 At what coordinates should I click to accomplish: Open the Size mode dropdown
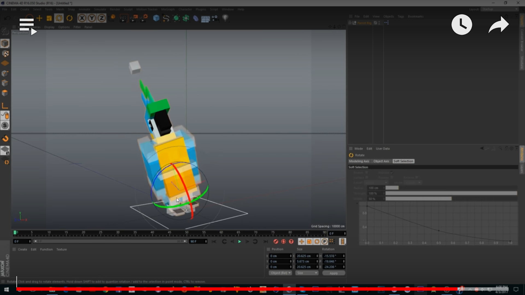coord(307,273)
